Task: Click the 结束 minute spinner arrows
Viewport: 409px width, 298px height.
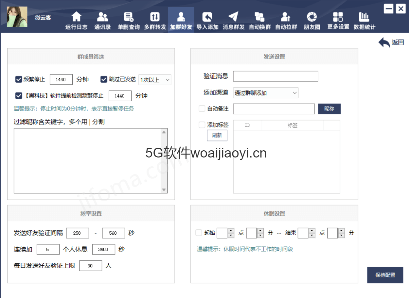Action: [342, 233]
